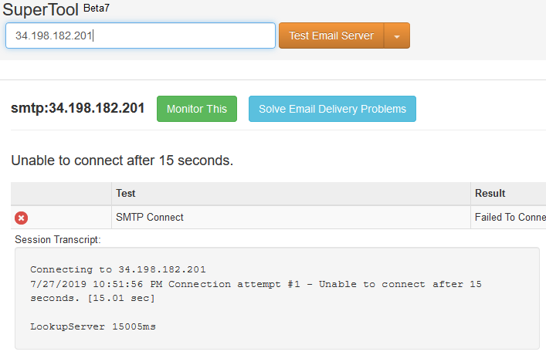Focus the IP address input field

click(141, 35)
